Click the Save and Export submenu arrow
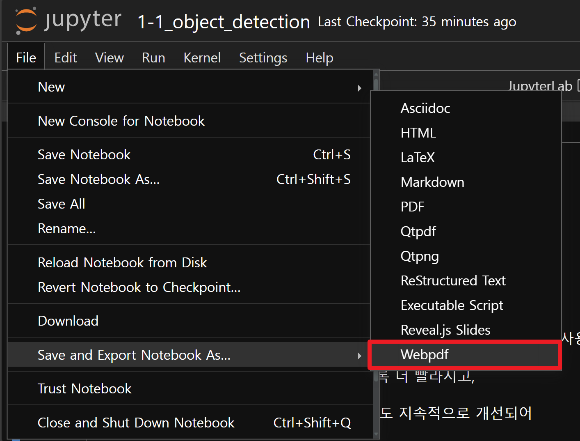The height and width of the screenshot is (441, 580). 359,356
